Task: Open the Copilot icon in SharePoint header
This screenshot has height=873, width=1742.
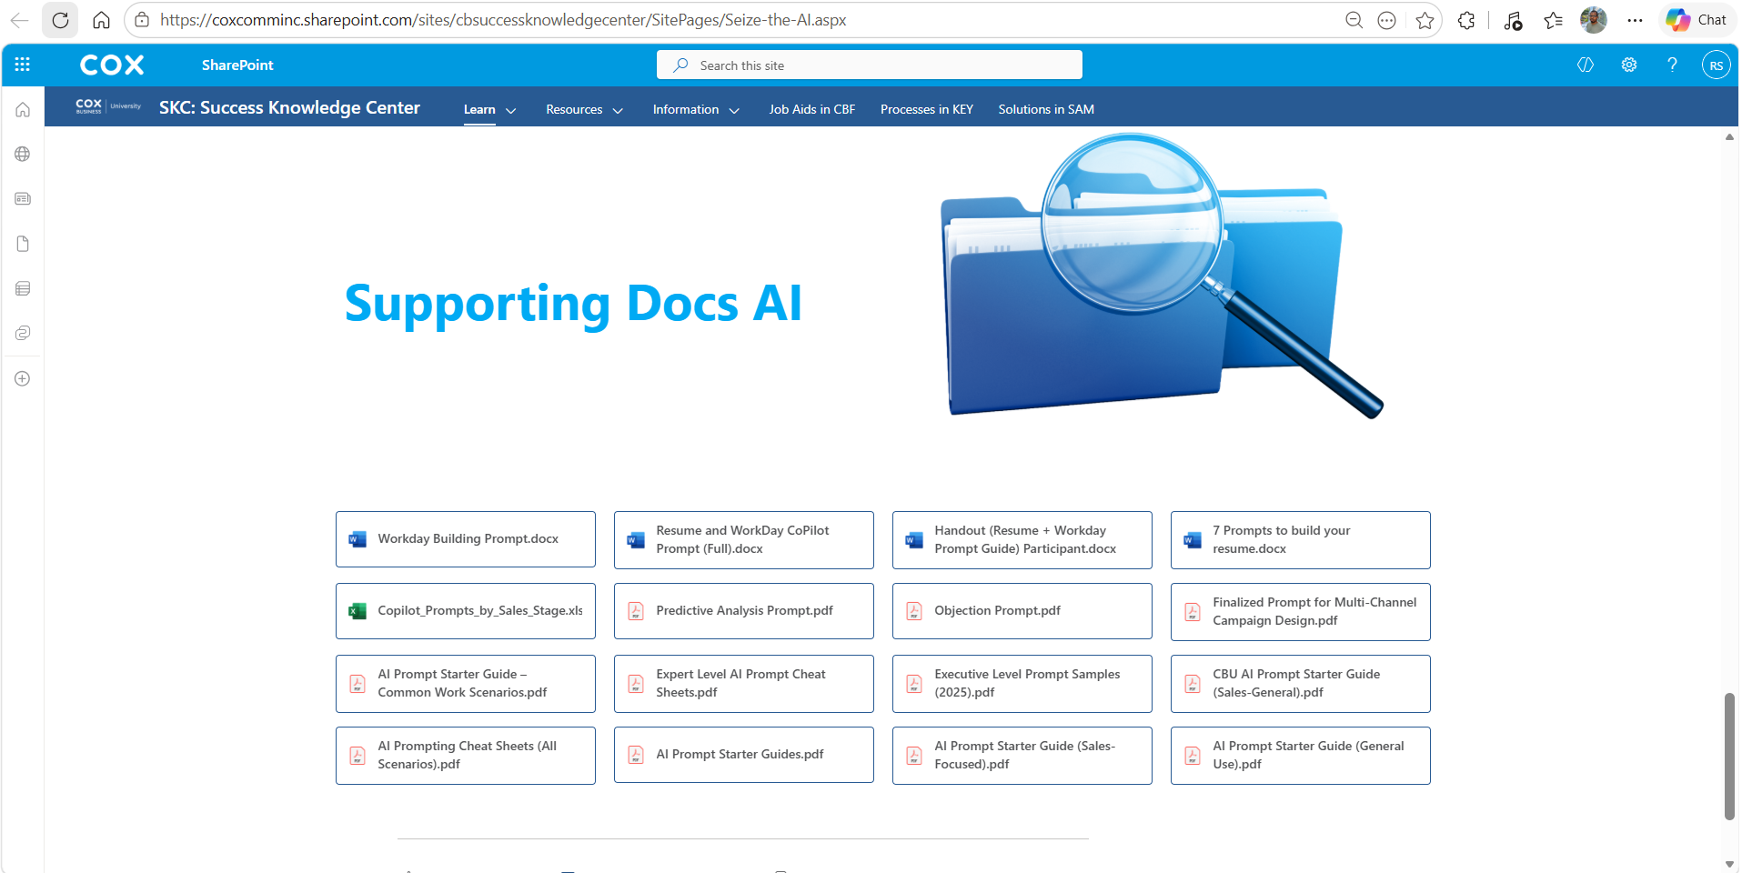Action: 1586,65
